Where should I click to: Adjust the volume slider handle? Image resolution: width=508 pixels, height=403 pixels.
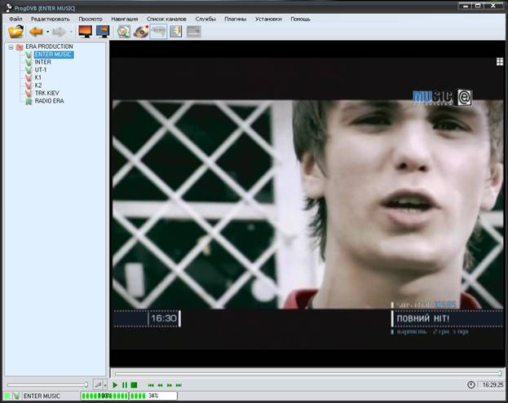coord(86,385)
